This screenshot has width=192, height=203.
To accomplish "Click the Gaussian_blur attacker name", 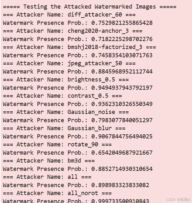I will click(x=89, y=128).
